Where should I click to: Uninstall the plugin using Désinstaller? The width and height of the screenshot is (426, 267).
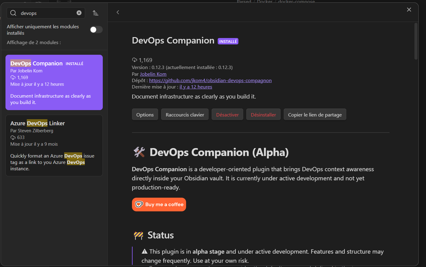pos(263,114)
